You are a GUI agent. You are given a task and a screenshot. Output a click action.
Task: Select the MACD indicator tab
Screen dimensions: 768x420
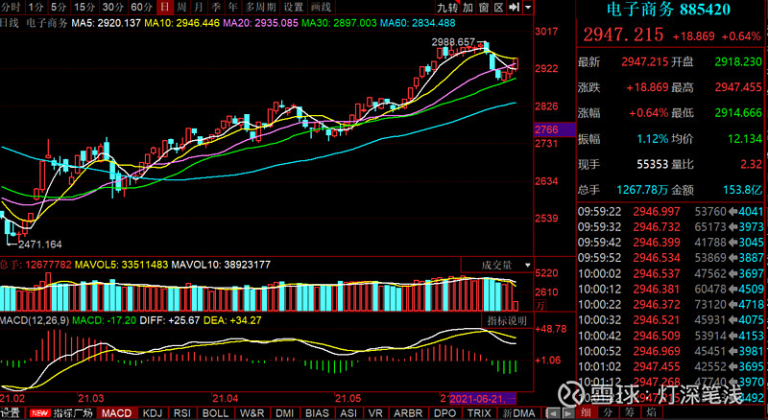(x=116, y=413)
